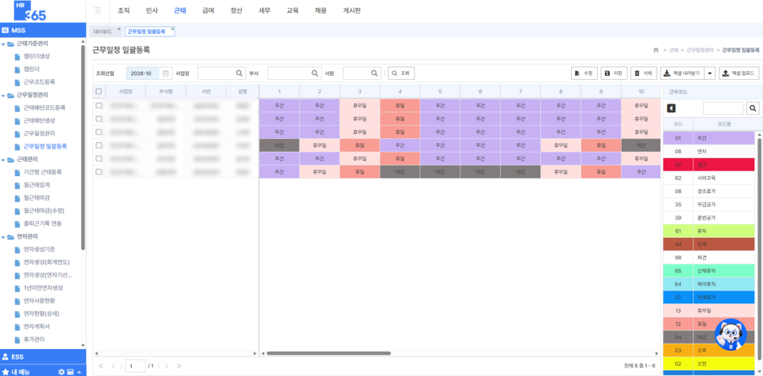
Task: Open 캘린더생성 in the sidebar
Action: point(36,56)
